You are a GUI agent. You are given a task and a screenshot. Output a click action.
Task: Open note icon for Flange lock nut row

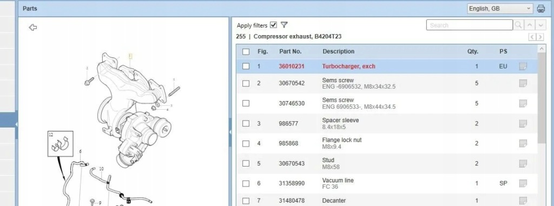(x=523, y=143)
